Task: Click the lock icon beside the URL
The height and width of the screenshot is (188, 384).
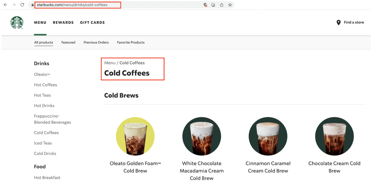Action: click(32, 5)
